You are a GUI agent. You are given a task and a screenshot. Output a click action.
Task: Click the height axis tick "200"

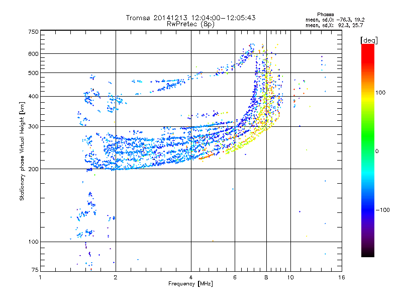click(33, 169)
